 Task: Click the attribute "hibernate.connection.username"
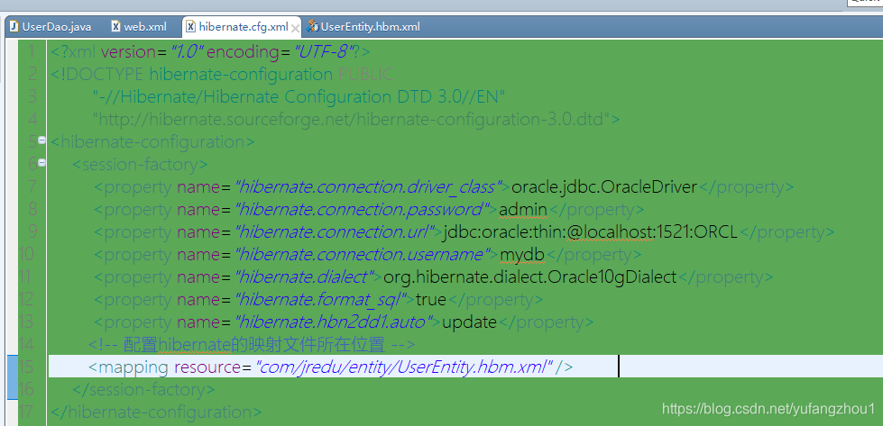[x=363, y=255]
